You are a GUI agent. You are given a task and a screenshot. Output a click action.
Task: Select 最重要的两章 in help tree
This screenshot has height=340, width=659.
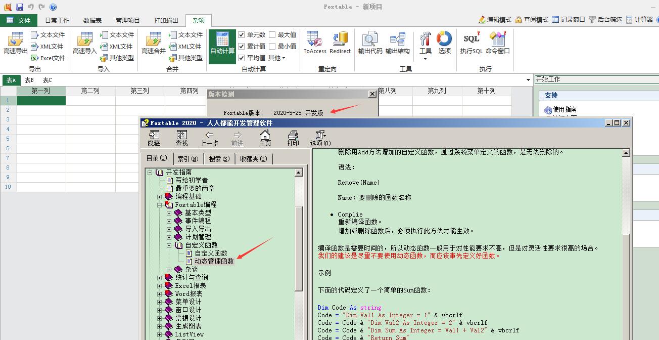(195, 188)
